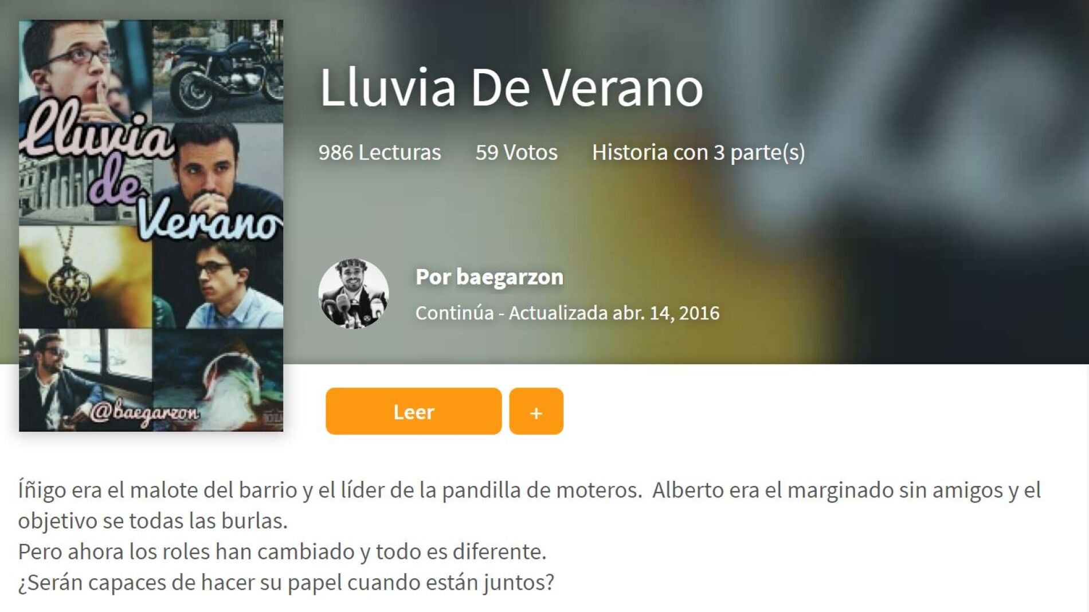Click the @baegarzon watermark on the cover

point(144,412)
